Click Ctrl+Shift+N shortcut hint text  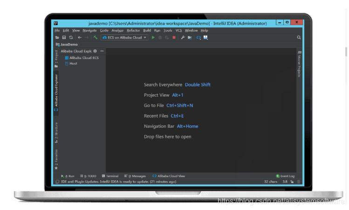[179, 105]
